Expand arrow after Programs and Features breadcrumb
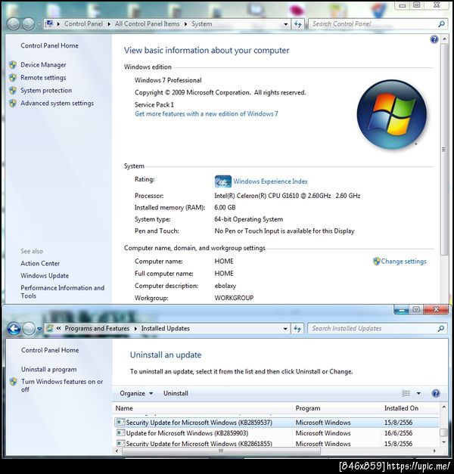Viewport: 454px width, 474px height. click(135, 328)
